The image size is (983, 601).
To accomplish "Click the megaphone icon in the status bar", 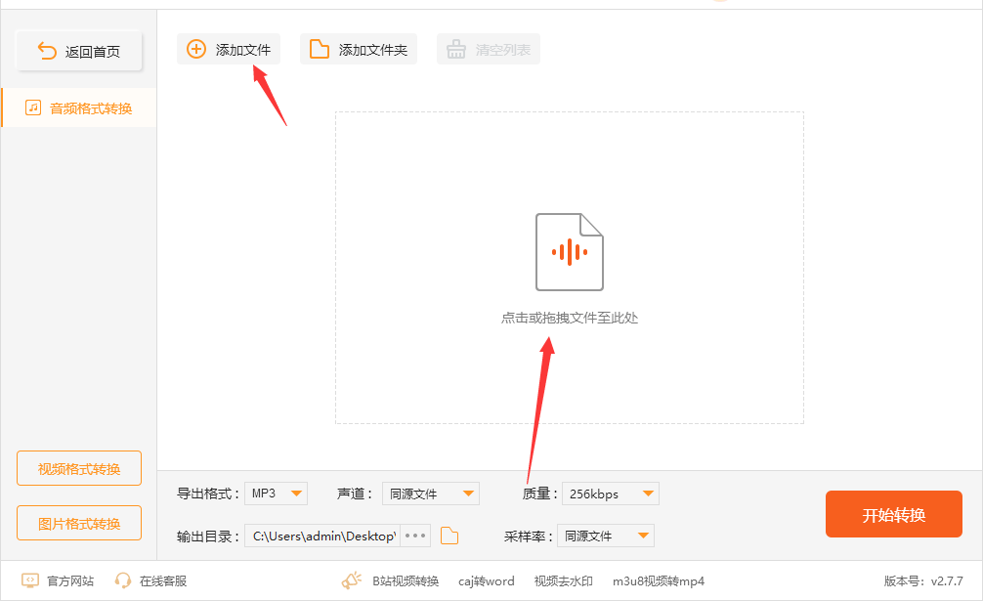I will 352,580.
